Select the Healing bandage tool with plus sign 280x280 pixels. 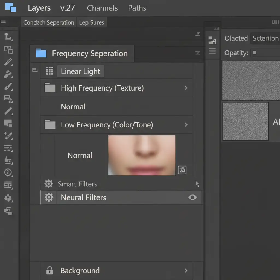point(8,136)
